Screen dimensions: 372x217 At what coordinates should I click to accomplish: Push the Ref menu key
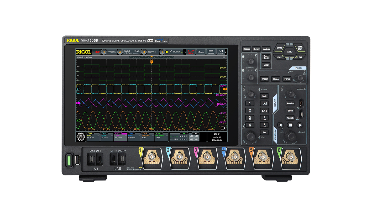click(x=265, y=132)
